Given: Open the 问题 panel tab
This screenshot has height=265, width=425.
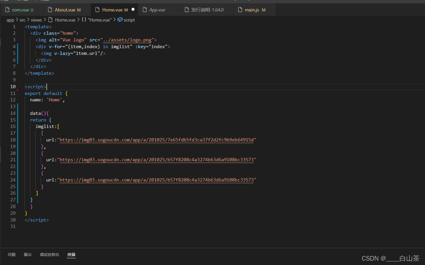Looking at the screenshot, I should (x=12, y=255).
